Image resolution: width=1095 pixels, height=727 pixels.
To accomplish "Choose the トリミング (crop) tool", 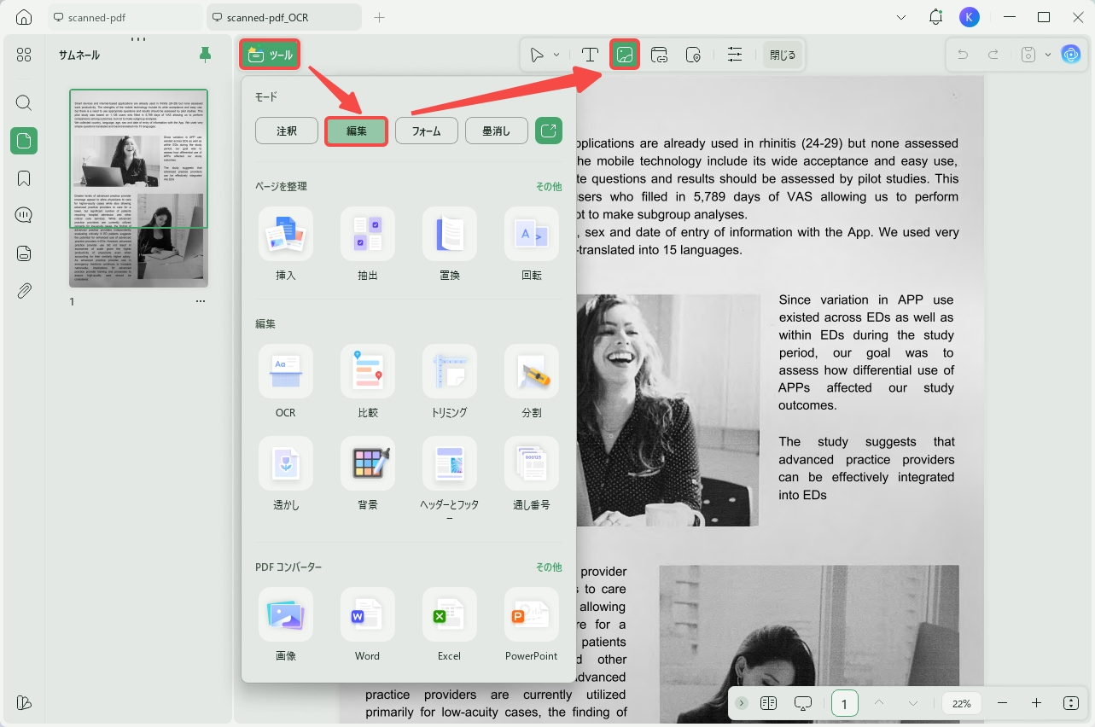I will (450, 383).
